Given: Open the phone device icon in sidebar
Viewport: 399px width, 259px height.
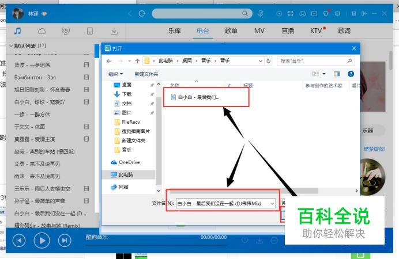Looking at the screenshot, I should pyautogui.click(x=90, y=31).
